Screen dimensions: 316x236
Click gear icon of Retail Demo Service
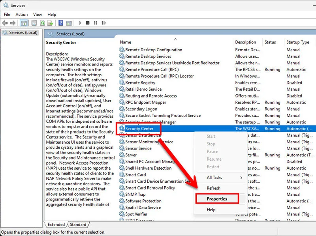point(122,89)
